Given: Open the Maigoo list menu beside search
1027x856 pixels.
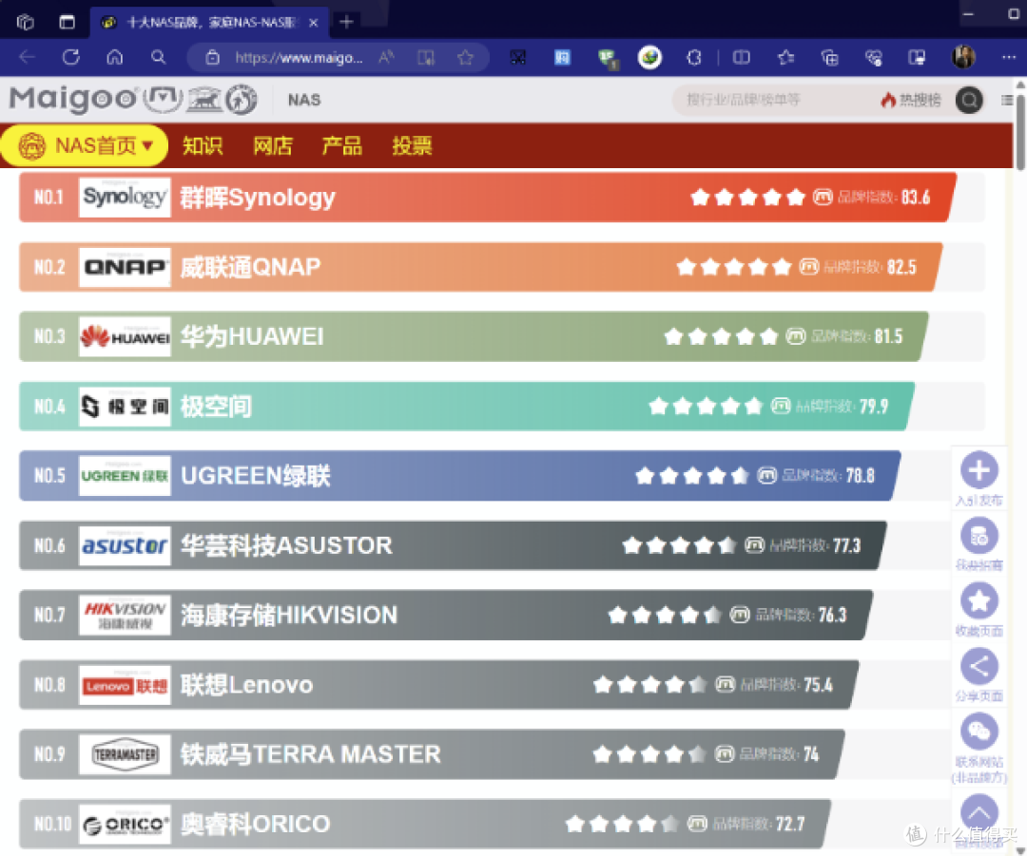Looking at the screenshot, I should pos(1007,100).
